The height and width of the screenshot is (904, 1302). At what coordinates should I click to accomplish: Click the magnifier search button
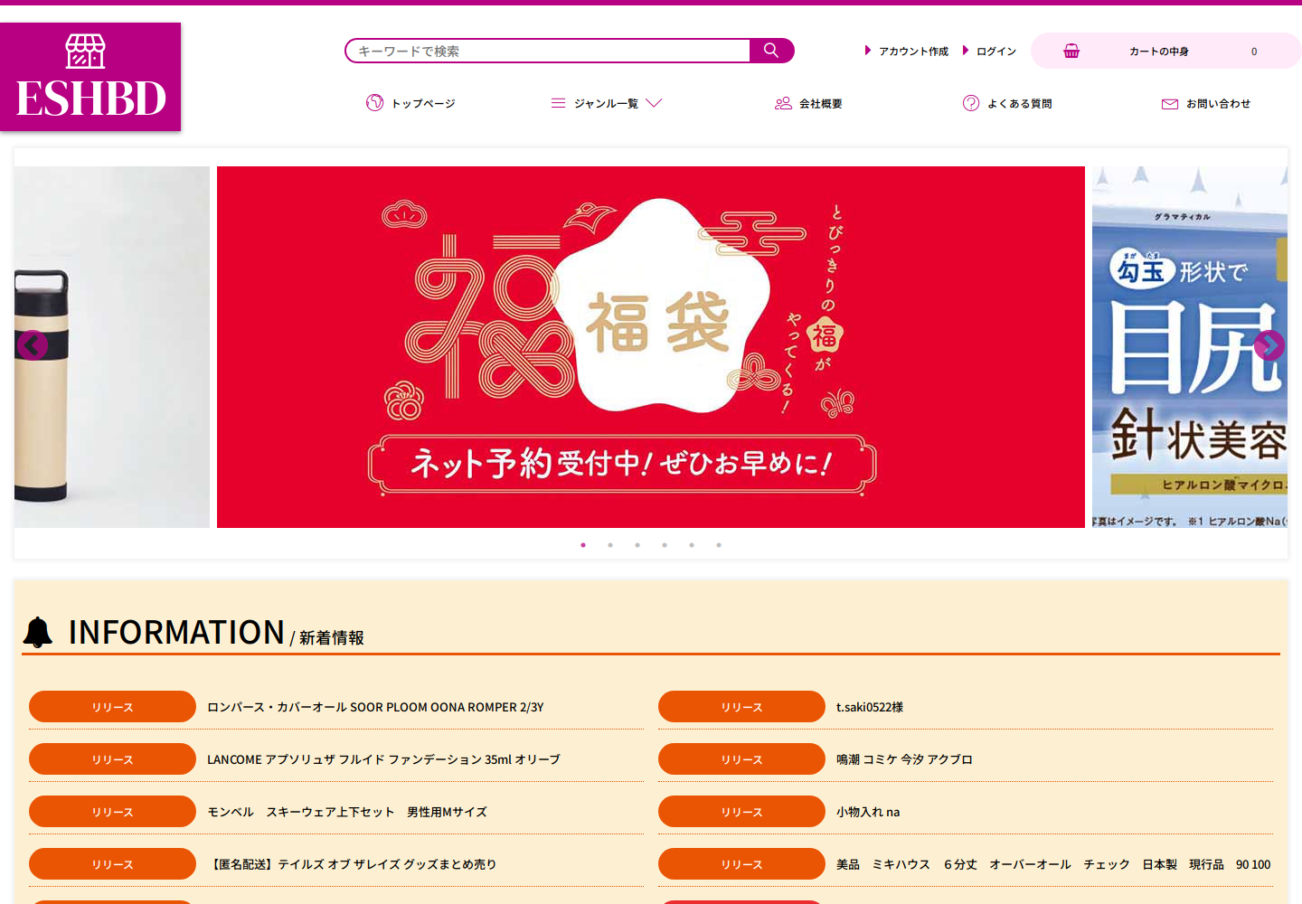771,51
